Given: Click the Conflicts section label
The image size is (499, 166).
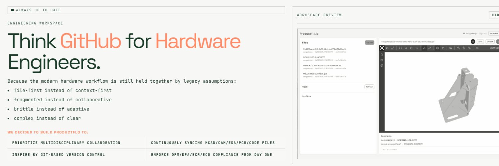Looking at the screenshot, I should [306, 96].
